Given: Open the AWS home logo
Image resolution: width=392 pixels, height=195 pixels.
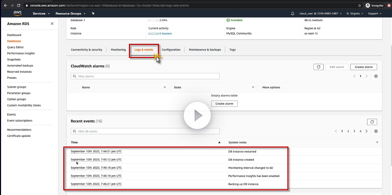Looking at the screenshot, I should pos(18,13).
